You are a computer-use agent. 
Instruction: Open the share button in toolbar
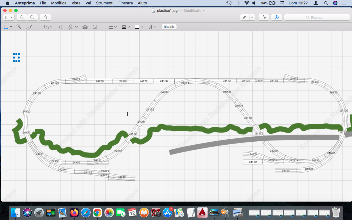tap(45, 17)
